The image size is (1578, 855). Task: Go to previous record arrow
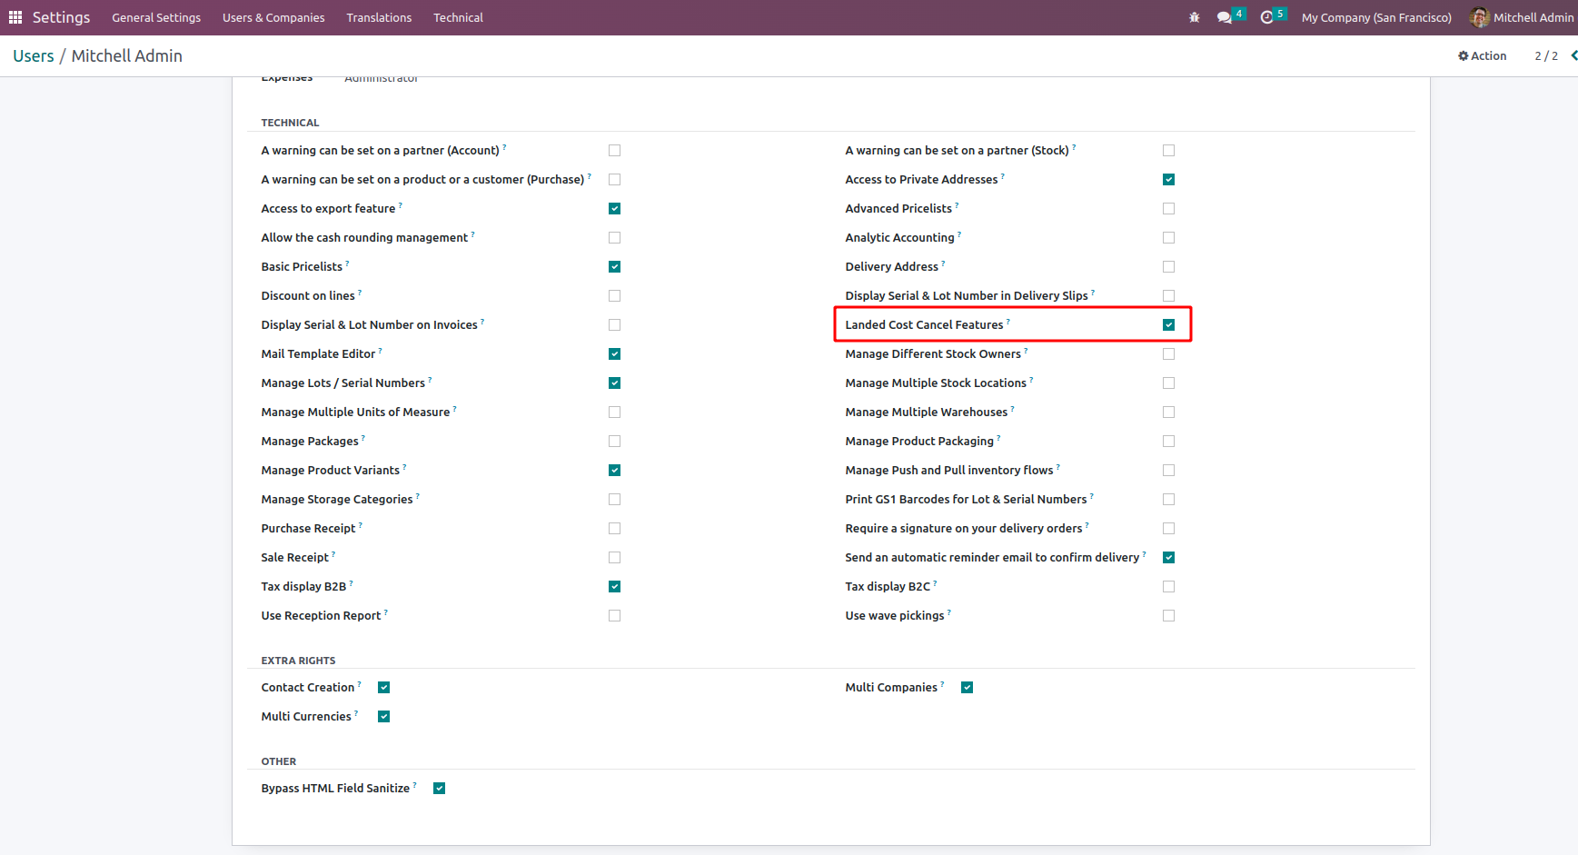[1573, 55]
